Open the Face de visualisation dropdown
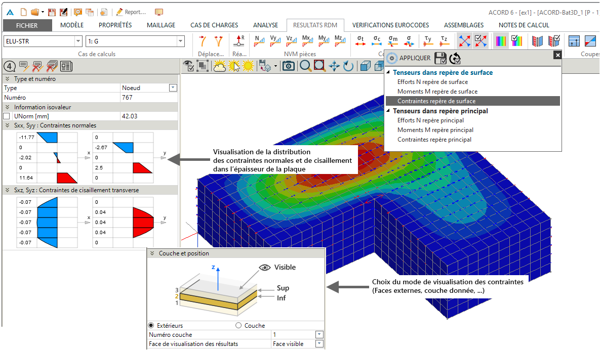600x350 pixels. (319, 344)
